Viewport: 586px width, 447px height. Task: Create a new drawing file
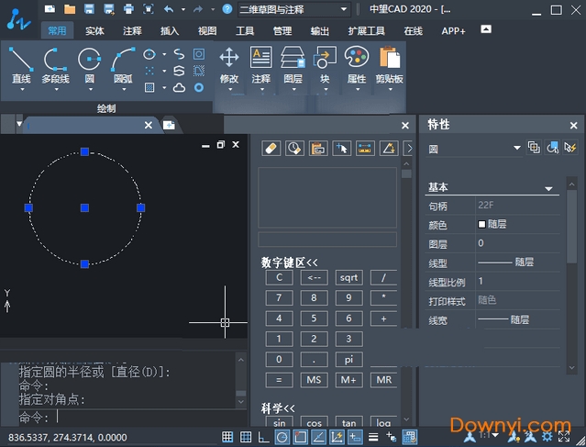click(x=50, y=8)
